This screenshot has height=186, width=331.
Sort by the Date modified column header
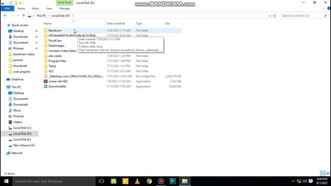119,23
